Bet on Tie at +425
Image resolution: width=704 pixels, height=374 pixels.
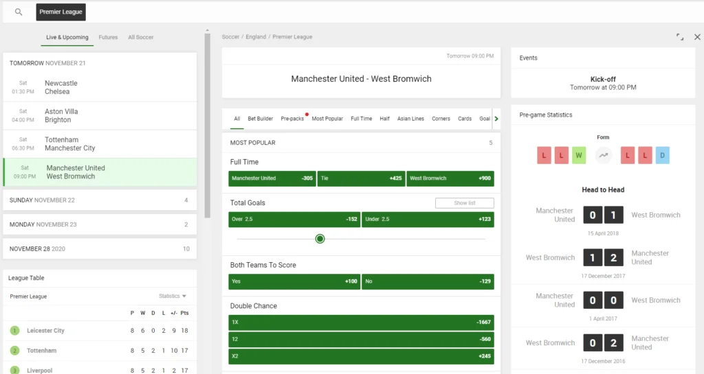point(361,178)
